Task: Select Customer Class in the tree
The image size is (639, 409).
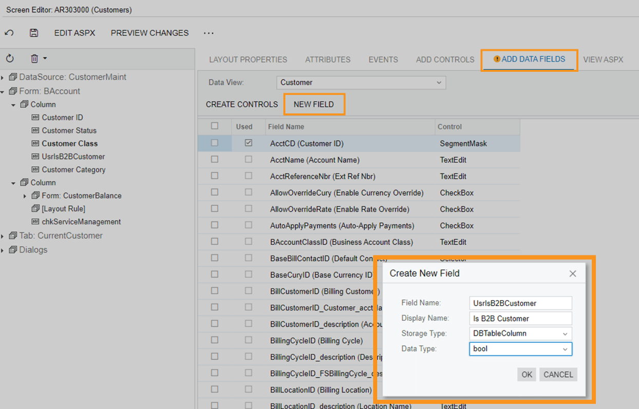Action: [70, 144]
